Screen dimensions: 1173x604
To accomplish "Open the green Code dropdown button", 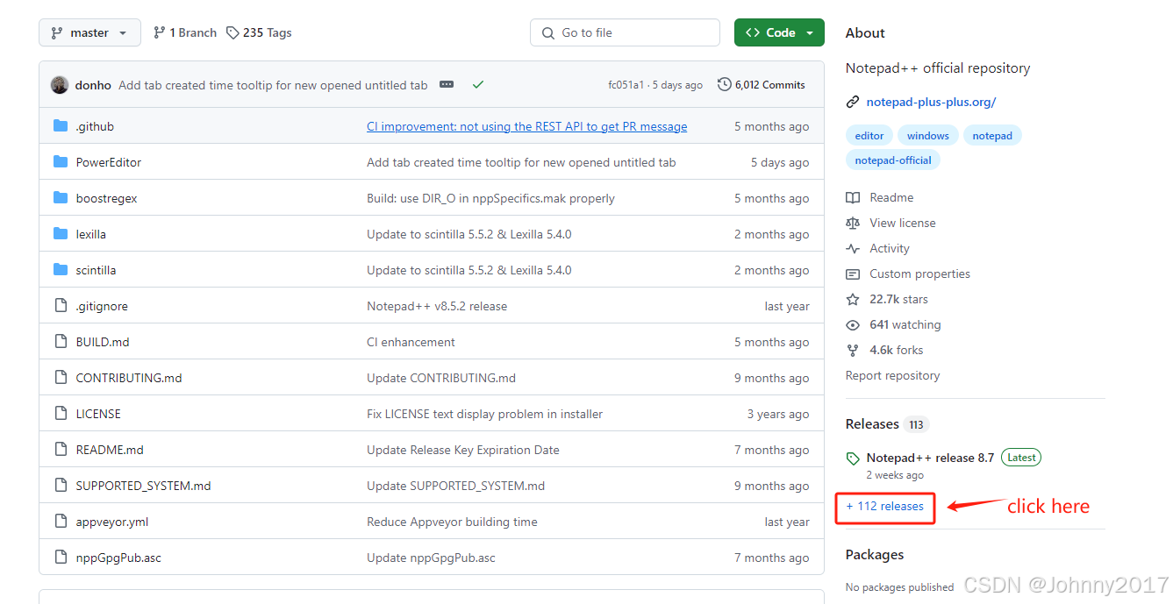I will [x=779, y=32].
